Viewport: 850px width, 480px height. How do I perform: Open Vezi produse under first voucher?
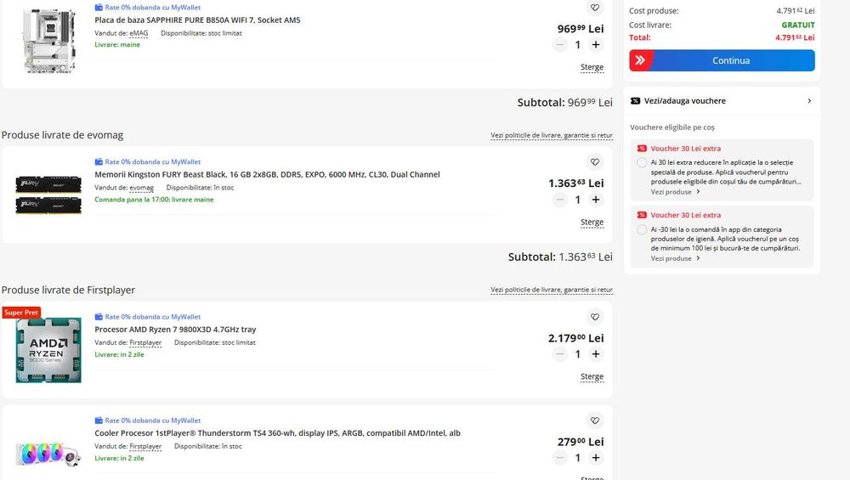point(675,192)
